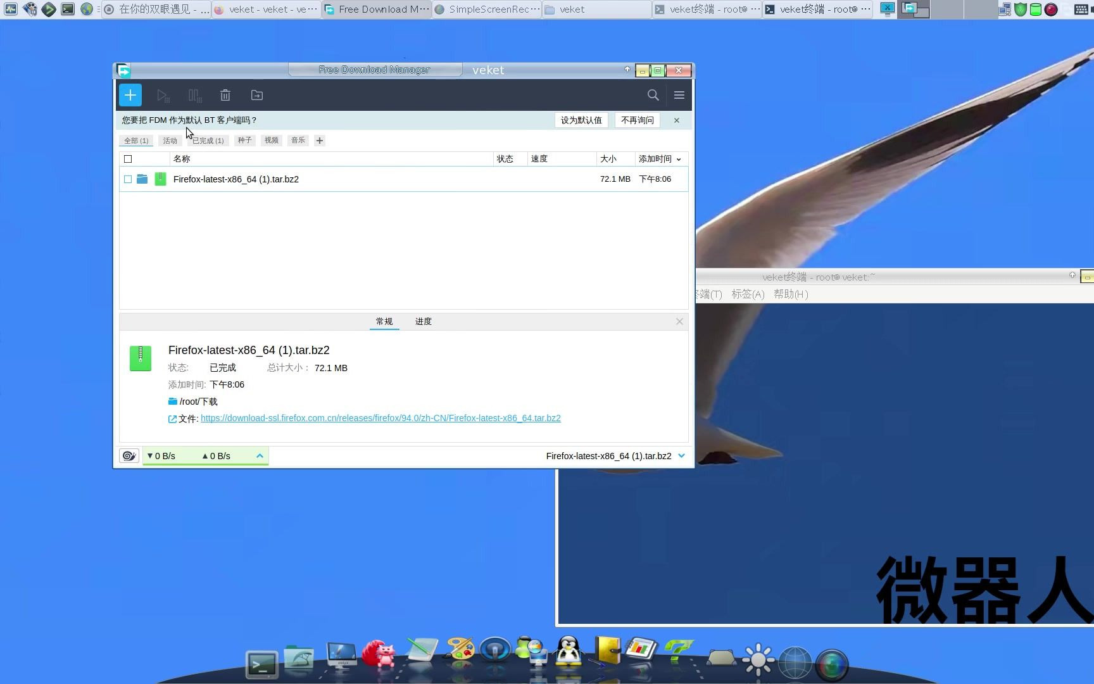The height and width of the screenshot is (684, 1094).
Task: Switch to the veket folder taskbar entry
Action: 597,9
